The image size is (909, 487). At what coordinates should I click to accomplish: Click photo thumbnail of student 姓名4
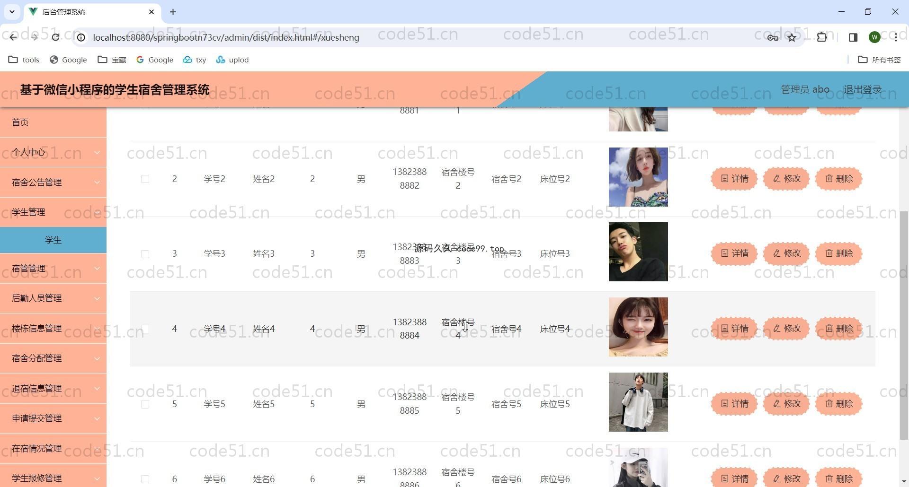pos(638,327)
